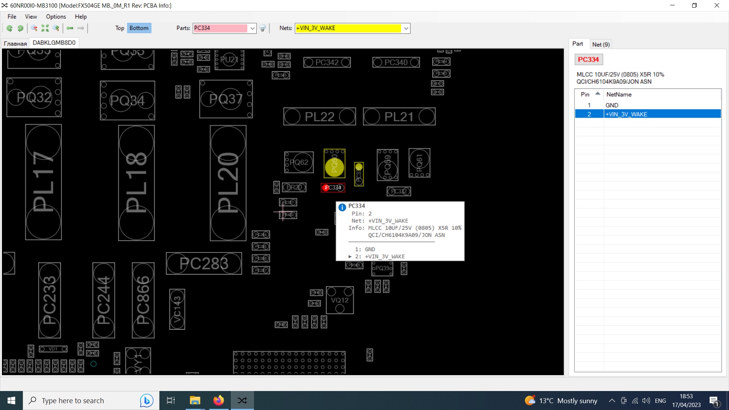Show hidden system tray icons chevron

pos(612,401)
